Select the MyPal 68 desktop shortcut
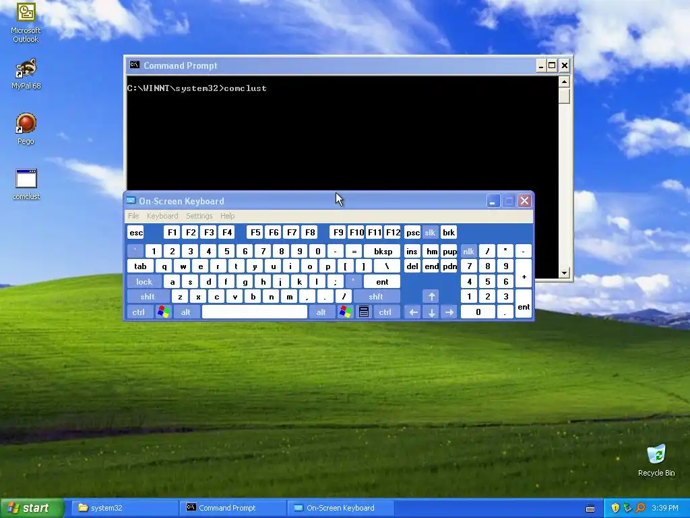Screen dimensions: 690x518 click(26, 74)
